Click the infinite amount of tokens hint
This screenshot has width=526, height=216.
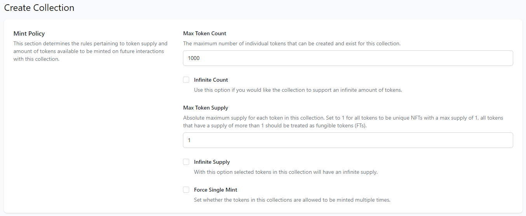298,90
